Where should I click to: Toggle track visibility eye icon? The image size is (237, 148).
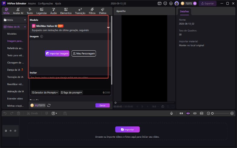coord(11,131)
